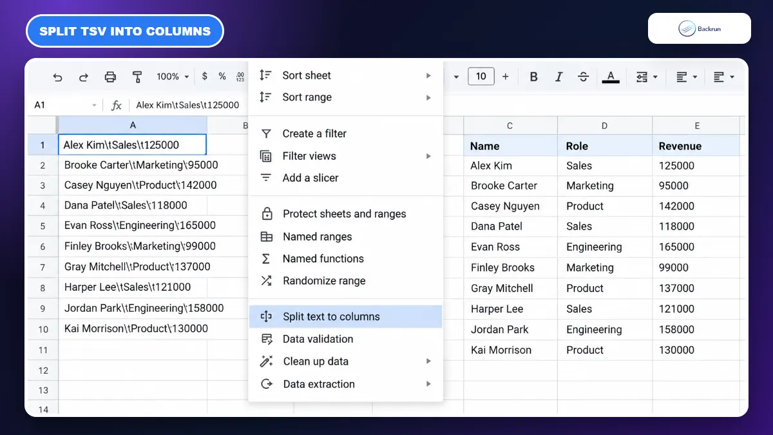Increase font size with plus button
The width and height of the screenshot is (773, 435).
(x=506, y=77)
